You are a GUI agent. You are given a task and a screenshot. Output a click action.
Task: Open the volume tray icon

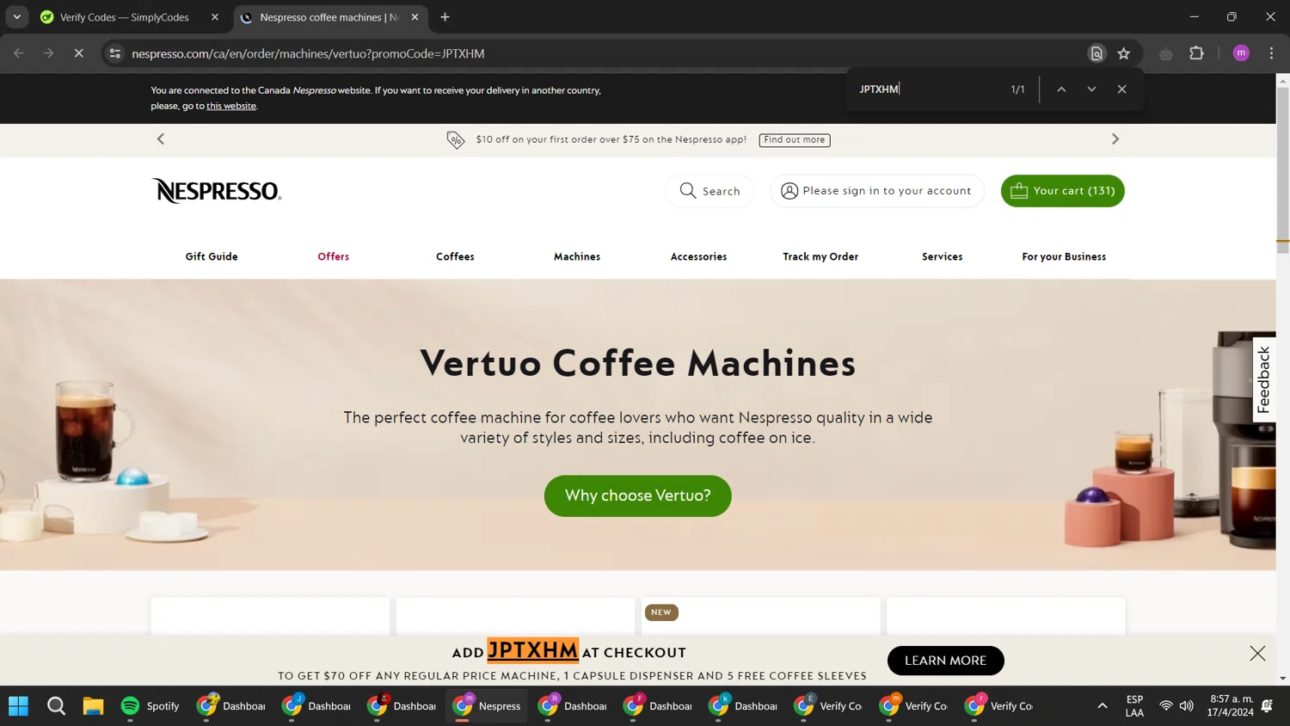tap(1187, 706)
